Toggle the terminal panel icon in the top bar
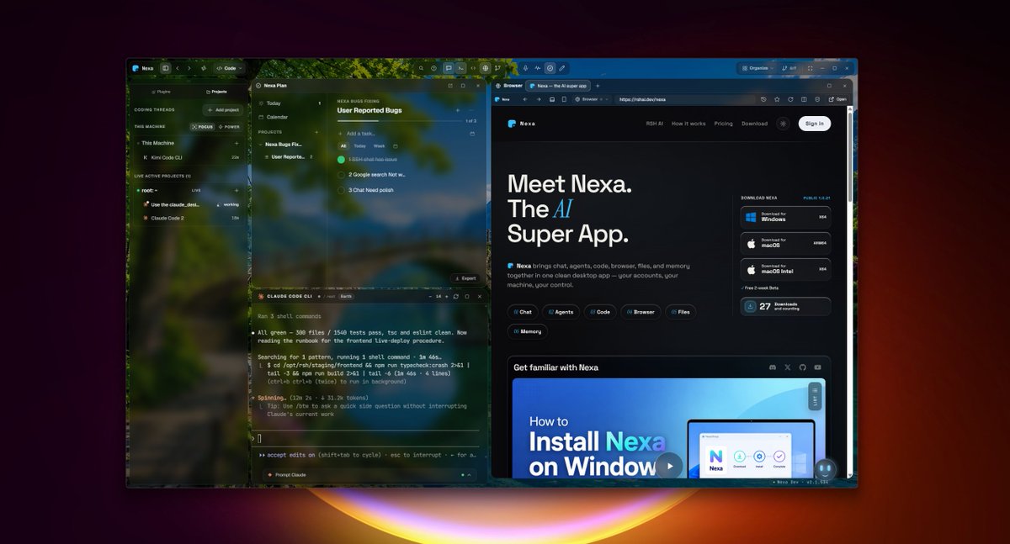This screenshot has height=544, width=1010. [x=460, y=68]
